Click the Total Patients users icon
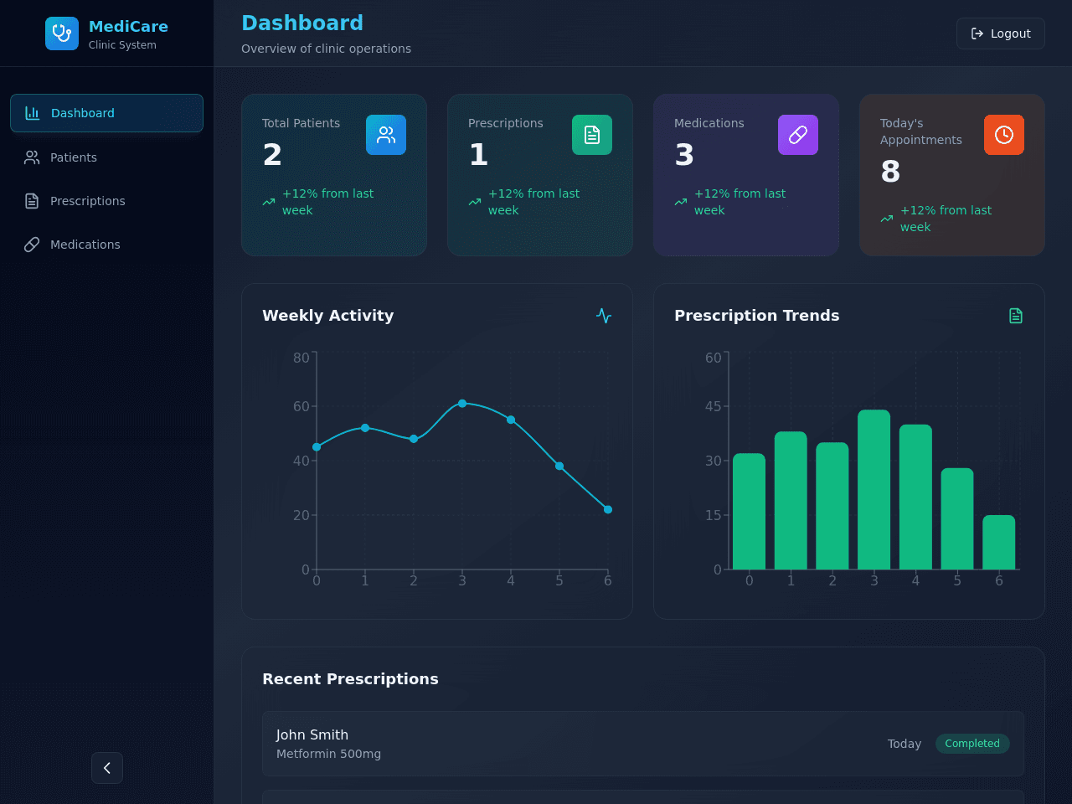The height and width of the screenshot is (804, 1072). [x=386, y=135]
